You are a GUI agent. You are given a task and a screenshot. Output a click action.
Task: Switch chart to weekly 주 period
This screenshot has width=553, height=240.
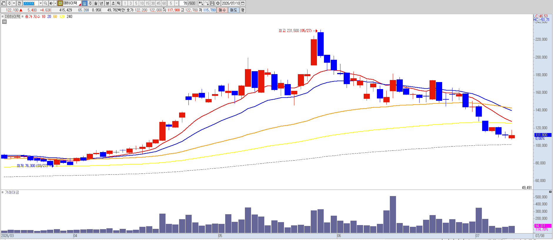90,3
